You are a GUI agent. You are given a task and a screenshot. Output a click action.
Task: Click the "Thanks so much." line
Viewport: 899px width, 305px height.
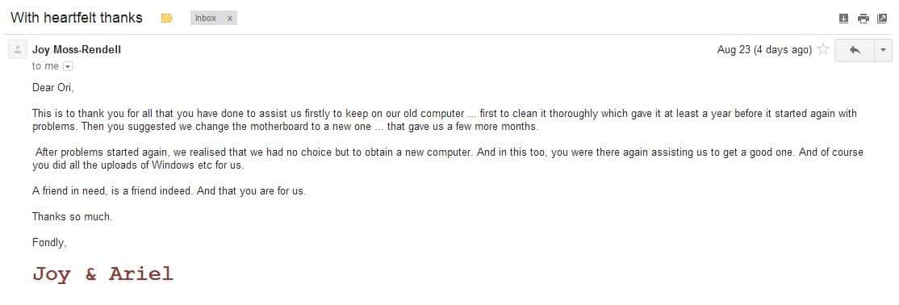pyautogui.click(x=73, y=217)
